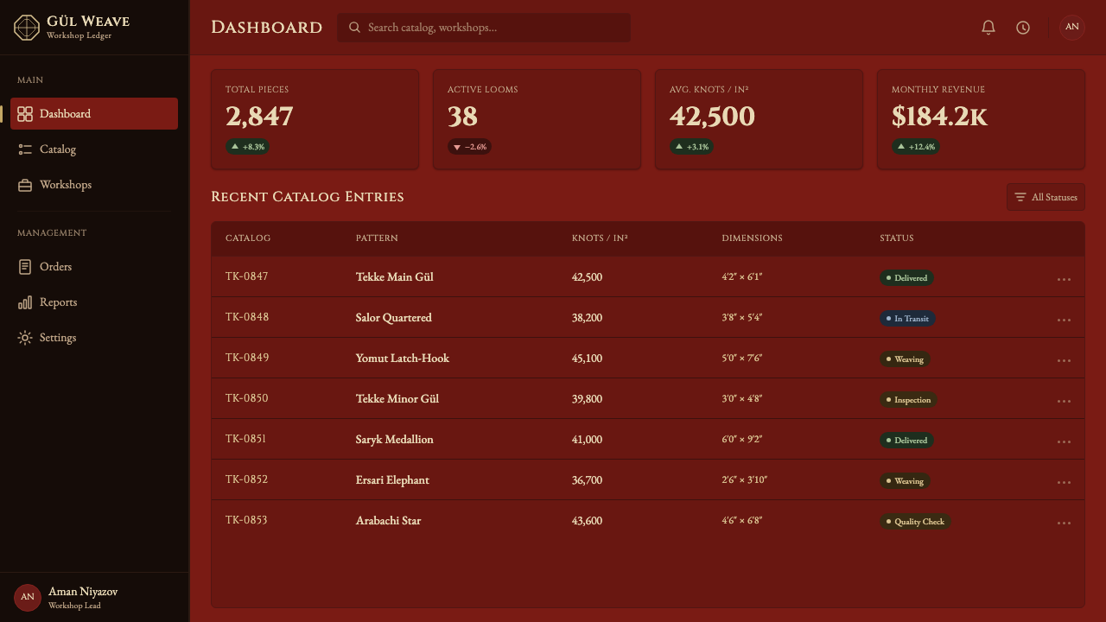The height and width of the screenshot is (622, 1106).
Task: Click the TK-0851 catalog number
Action: (246, 439)
